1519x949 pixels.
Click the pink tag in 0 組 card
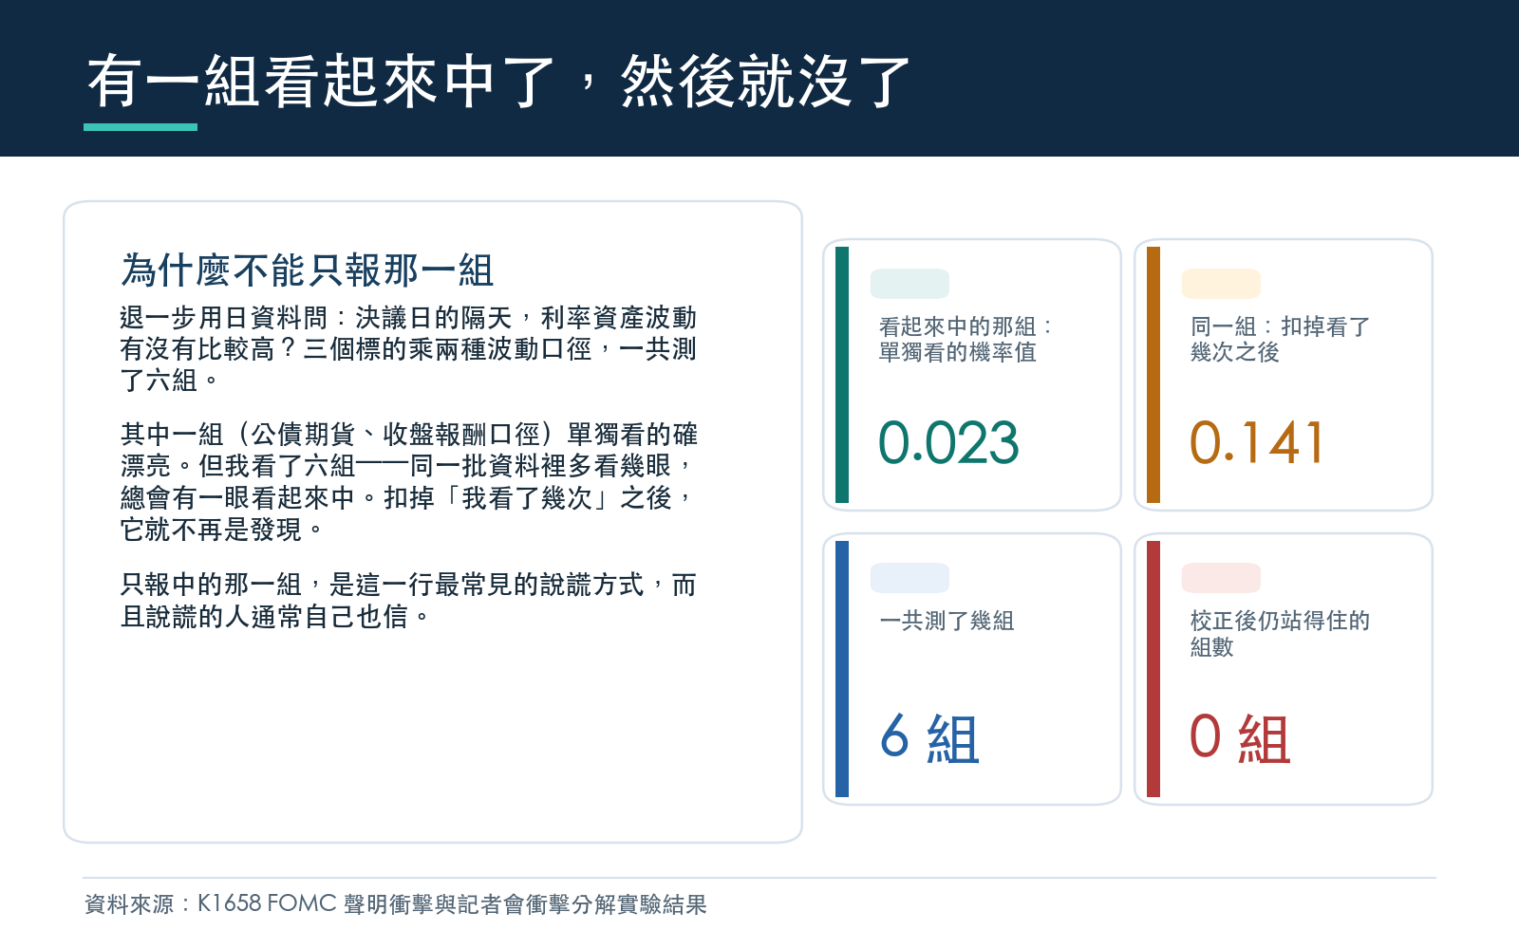pos(1221,578)
